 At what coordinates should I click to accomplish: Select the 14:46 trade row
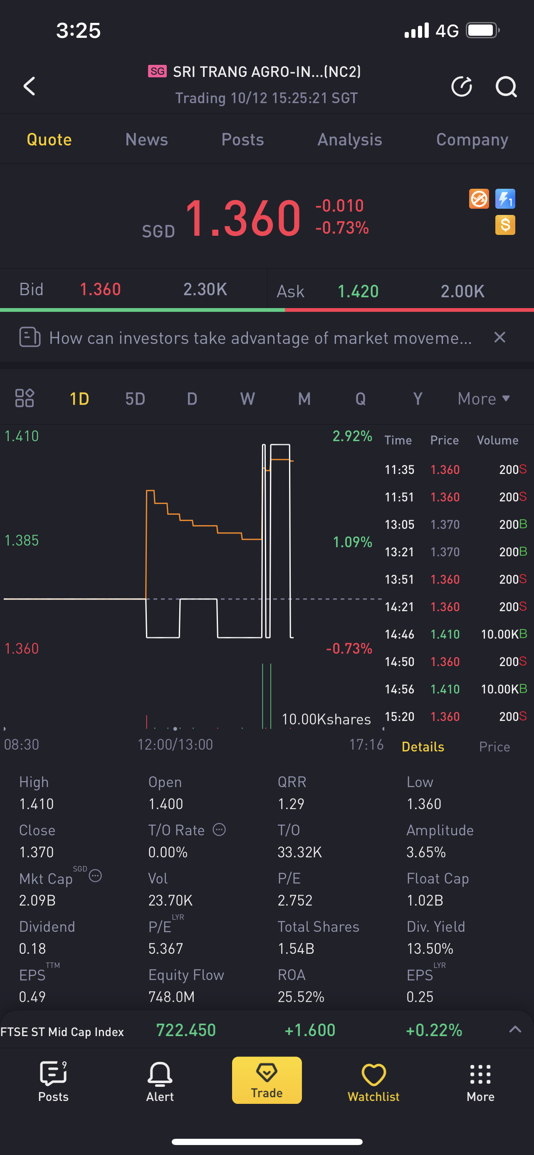pos(455,634)
